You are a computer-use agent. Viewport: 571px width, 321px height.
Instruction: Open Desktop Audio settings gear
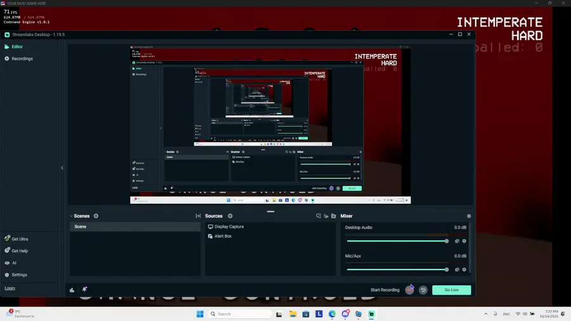click(464, 241)
